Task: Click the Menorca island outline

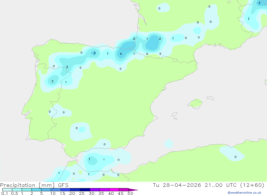Action: [x=210, y=98]
